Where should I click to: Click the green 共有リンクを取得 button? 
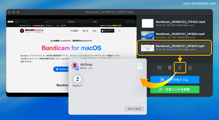(x=175, y=89)
